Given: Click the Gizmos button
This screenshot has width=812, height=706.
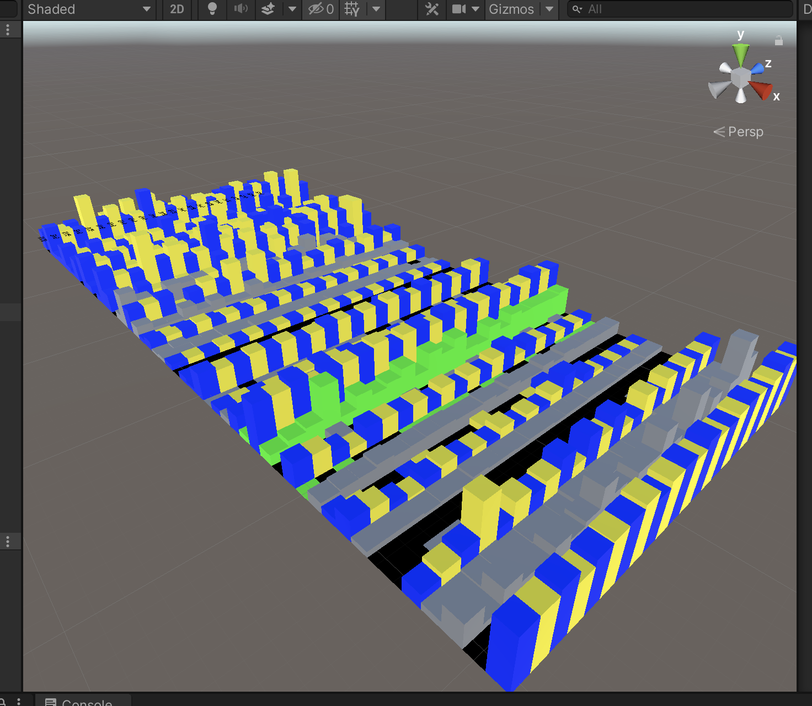Looking at the screenshot, I should tap(511, 9).
